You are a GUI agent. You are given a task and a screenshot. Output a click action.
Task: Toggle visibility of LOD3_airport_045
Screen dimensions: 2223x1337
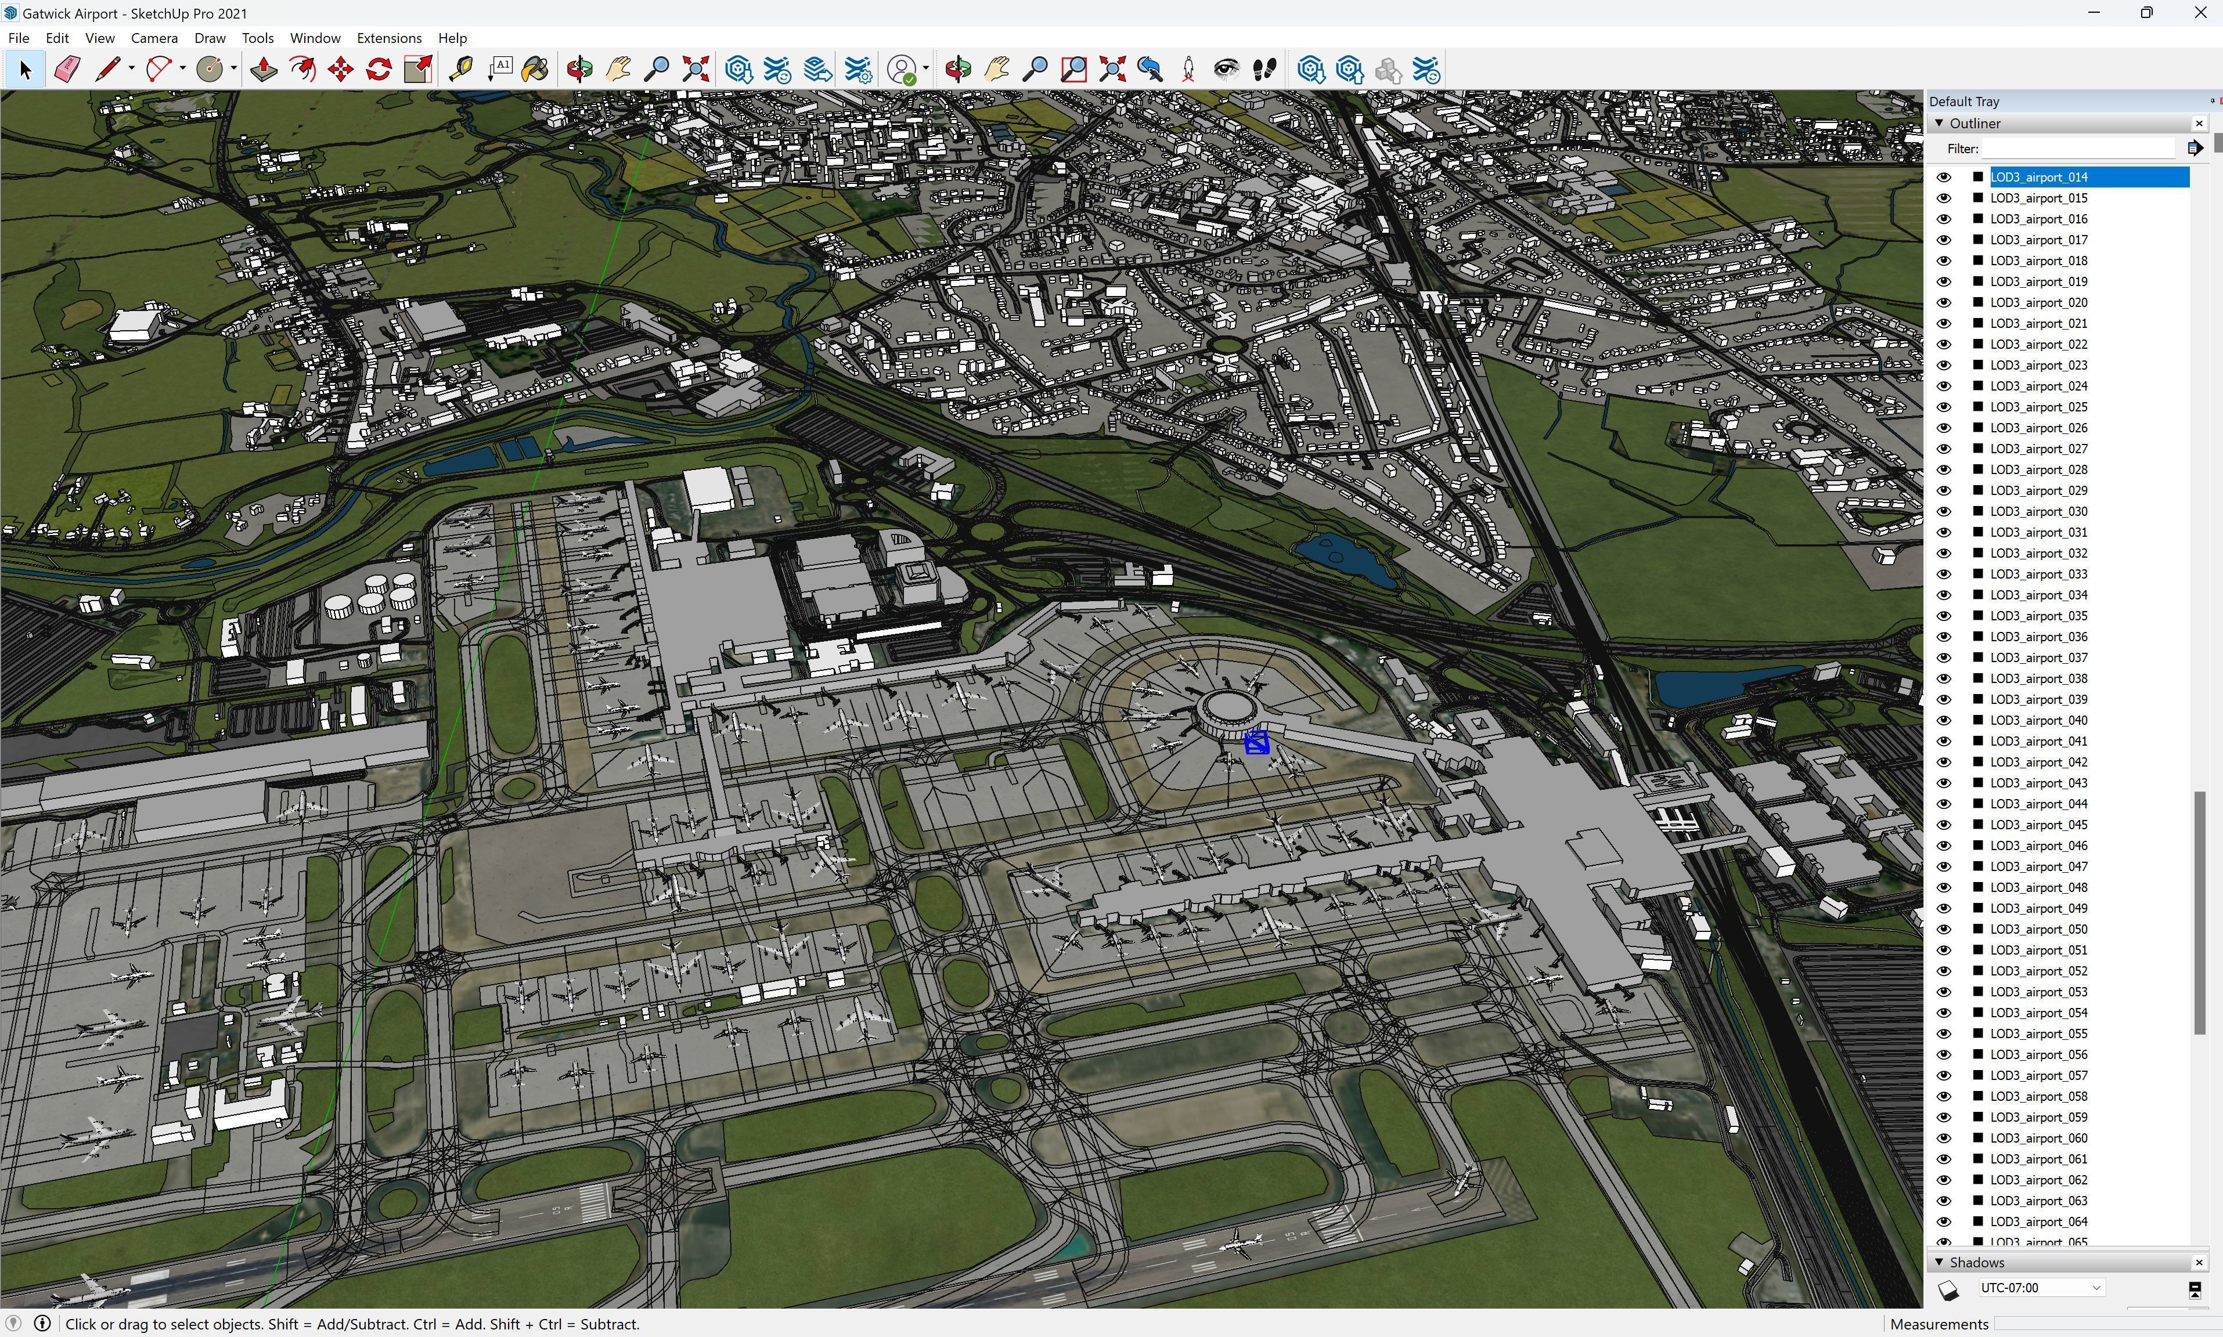click(1944, 825)
